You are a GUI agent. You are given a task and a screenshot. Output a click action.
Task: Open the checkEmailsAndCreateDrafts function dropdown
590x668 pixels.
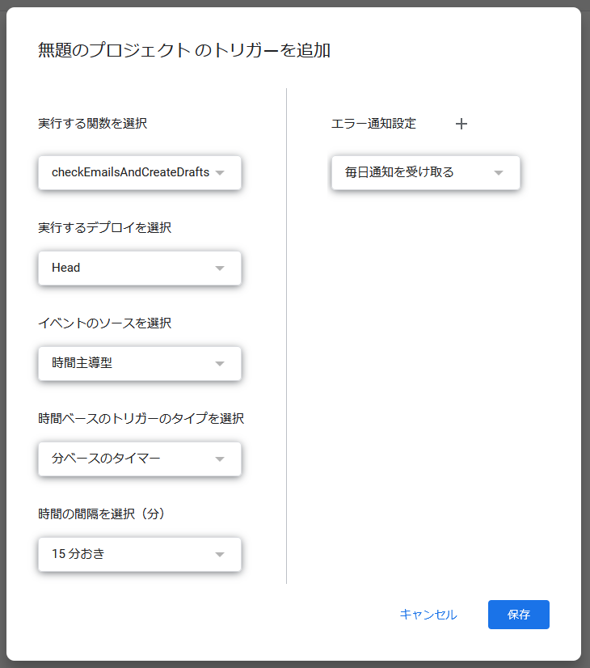click(x=131, y=172)
